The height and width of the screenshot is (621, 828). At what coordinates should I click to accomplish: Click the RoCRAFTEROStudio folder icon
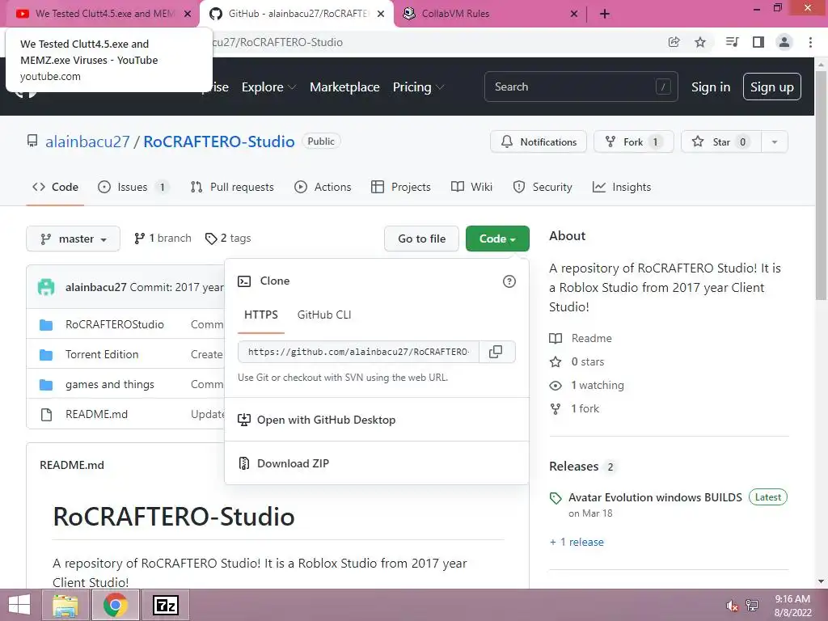46,325
